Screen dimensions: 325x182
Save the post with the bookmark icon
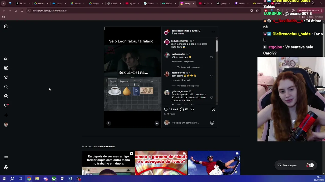(x=213, y=109)
